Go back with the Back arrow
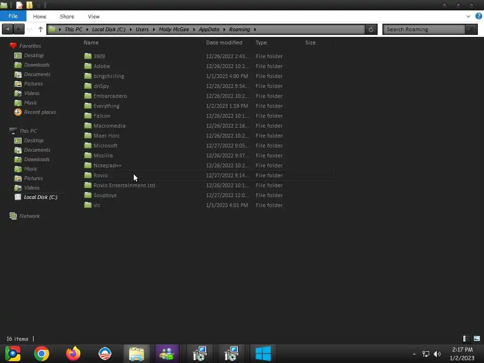 coord(8,29)
